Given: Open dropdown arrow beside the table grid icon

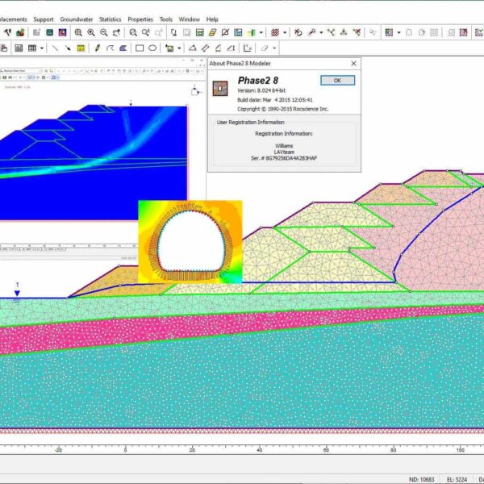Looking at the screenshot, I should (42, 48).
